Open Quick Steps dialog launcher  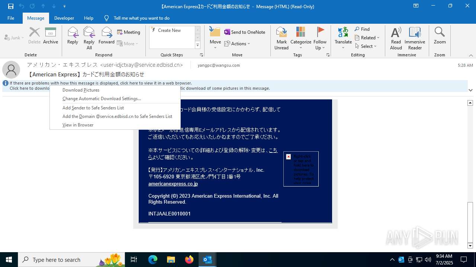[x=202, y=55]
